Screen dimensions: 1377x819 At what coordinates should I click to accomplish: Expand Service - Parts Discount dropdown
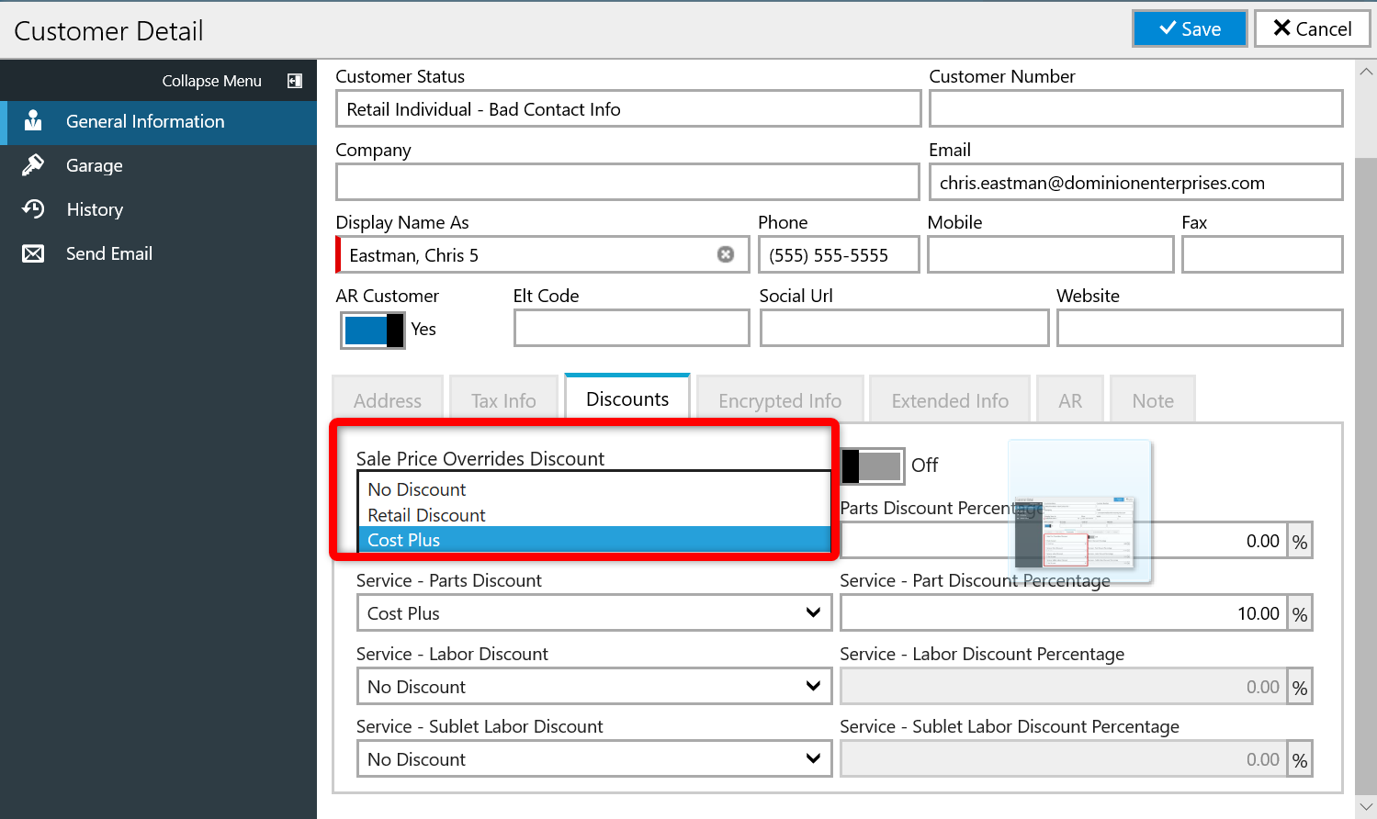click(813, 612)
